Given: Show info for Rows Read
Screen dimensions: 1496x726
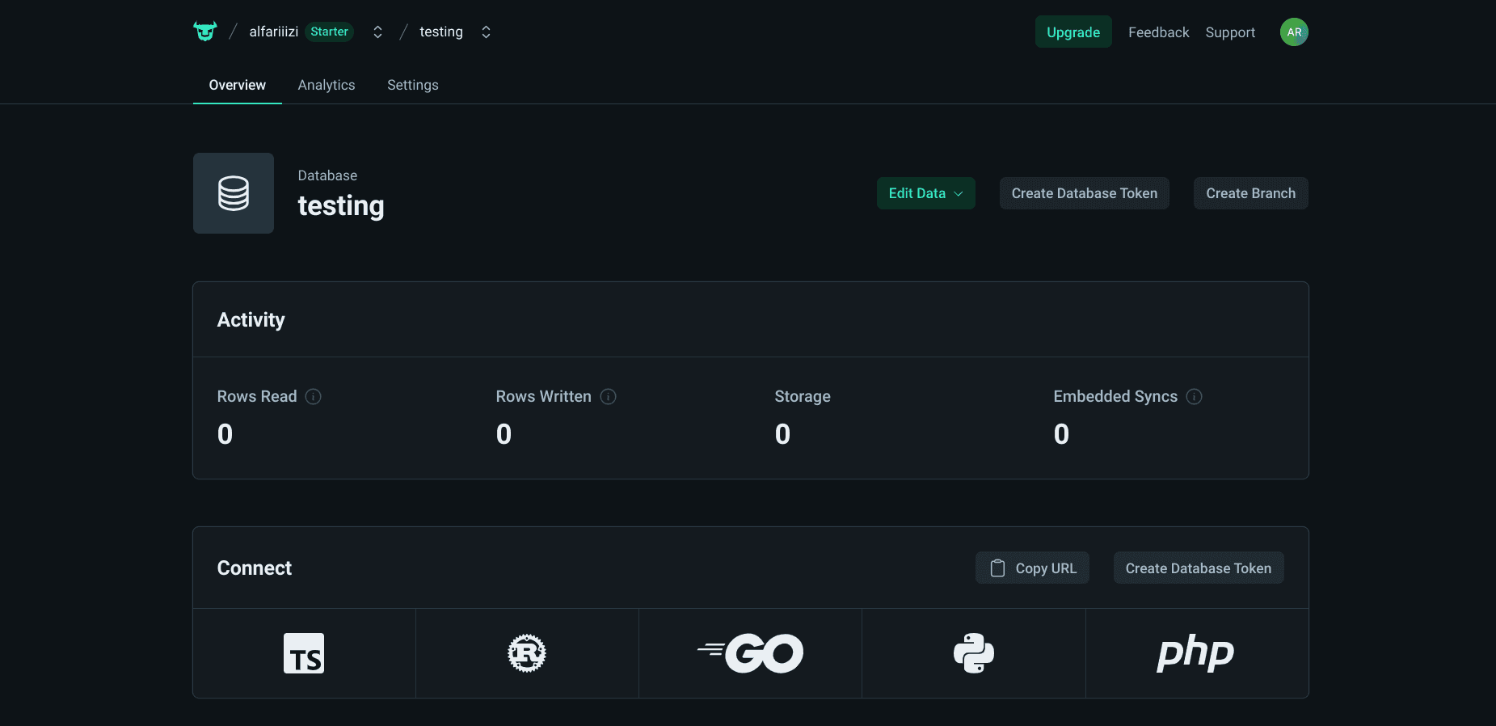Looking at the screenshot, I should [314, 396].
